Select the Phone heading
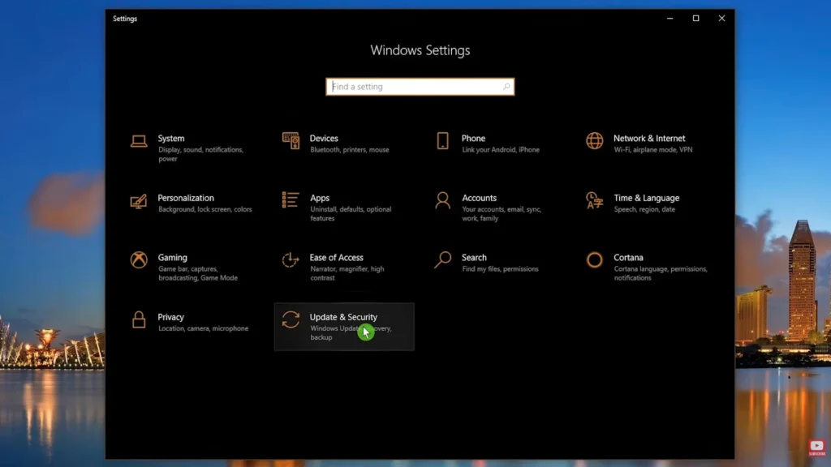This screenshot has height=467, width=831. click(x=473, y=138)
